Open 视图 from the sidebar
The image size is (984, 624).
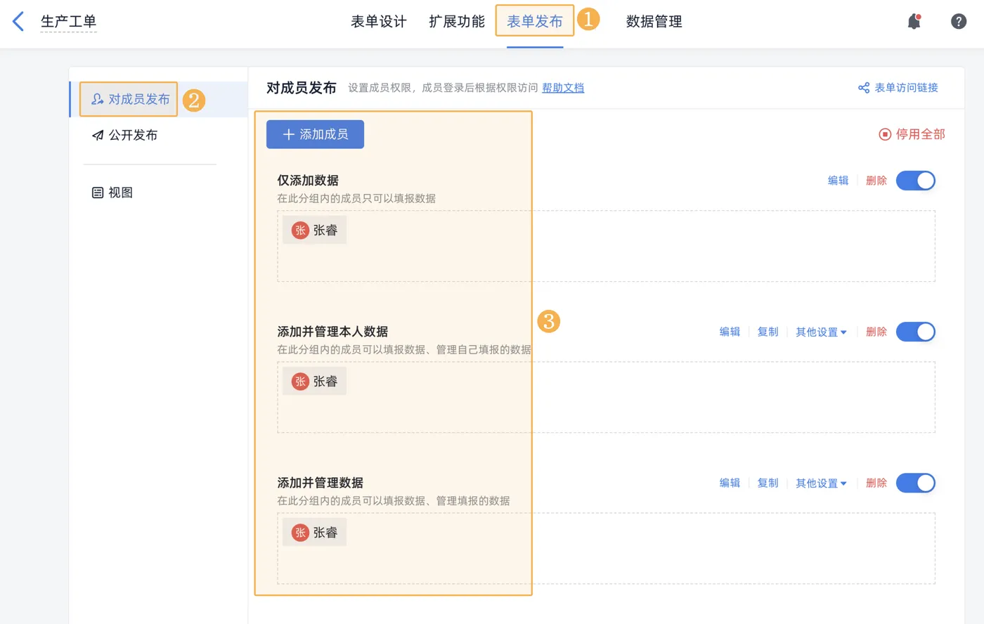[x=113, y=193]
